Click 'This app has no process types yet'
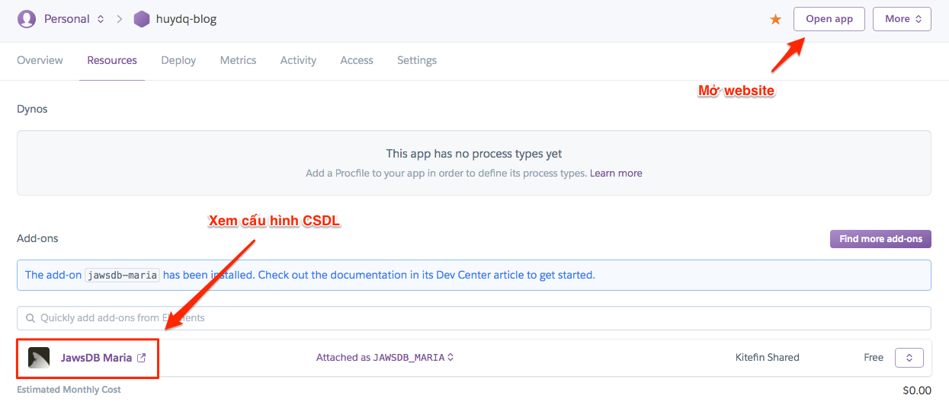 click(x=474, y=154)
